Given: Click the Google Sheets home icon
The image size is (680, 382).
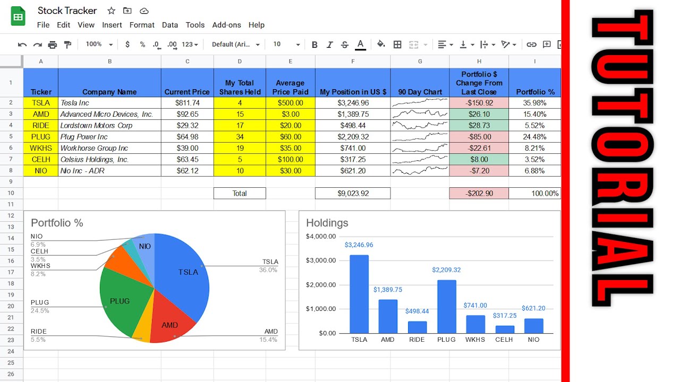Looking at the screenshot, I should tap(18, 16).
